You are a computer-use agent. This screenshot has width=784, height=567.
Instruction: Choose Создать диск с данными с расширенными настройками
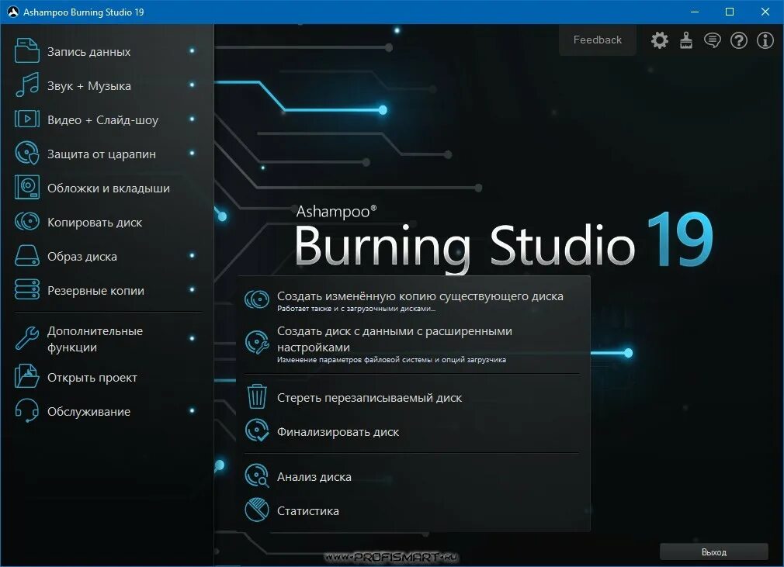(394, 339)
